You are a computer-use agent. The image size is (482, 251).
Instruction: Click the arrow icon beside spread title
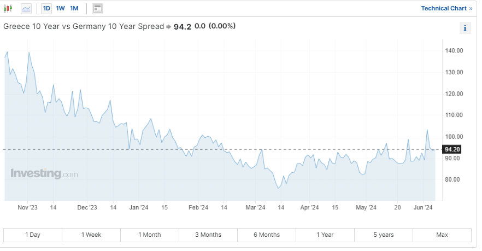(x=168, y=27)
